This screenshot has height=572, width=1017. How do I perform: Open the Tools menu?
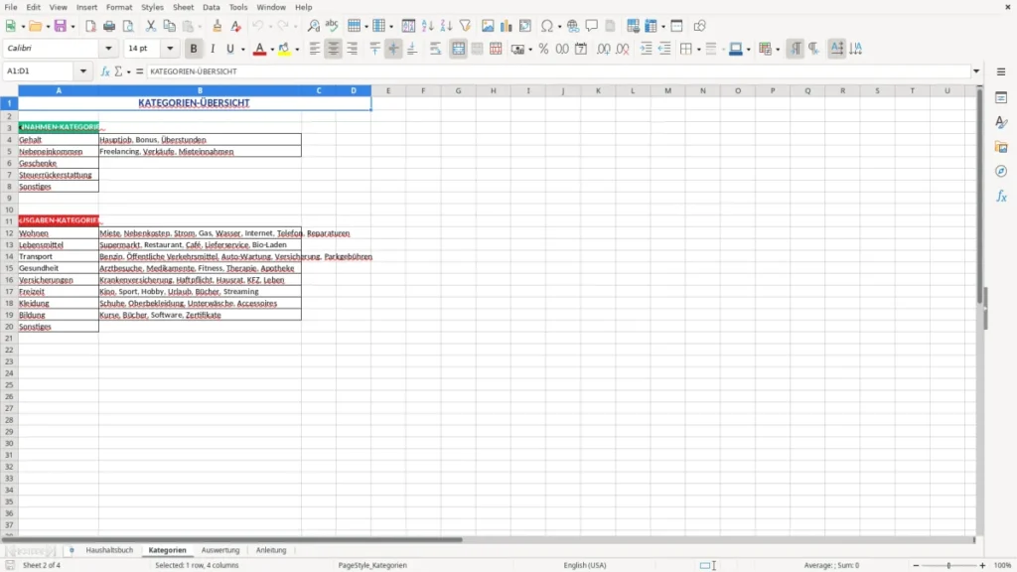pyautogui.click(x=238, y=7)
